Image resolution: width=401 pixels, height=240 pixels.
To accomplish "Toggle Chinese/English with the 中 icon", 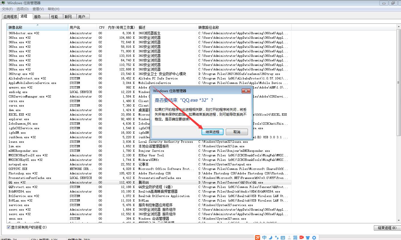I will [264, 237].
